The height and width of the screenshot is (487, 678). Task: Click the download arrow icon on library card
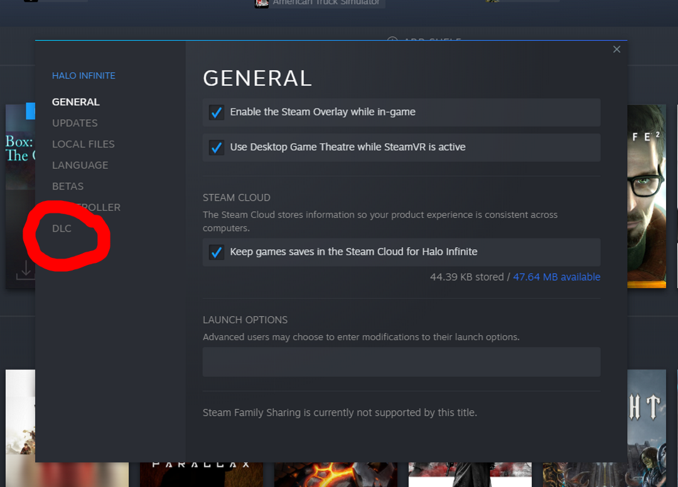tap(26, 270)
